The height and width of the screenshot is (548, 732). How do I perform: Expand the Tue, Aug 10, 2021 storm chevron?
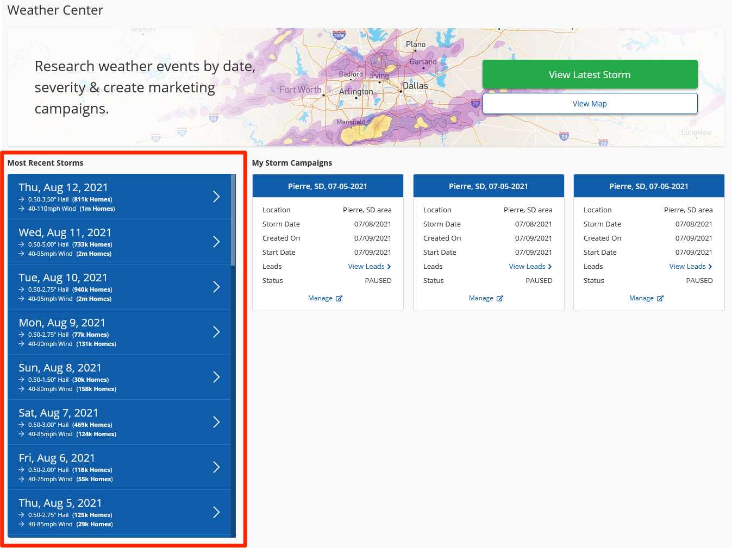pos(216,287)
